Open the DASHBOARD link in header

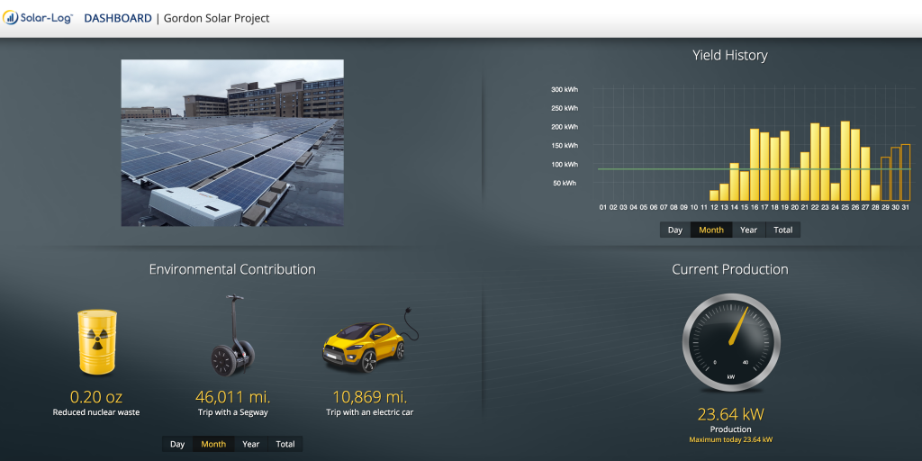coord(118,18)
